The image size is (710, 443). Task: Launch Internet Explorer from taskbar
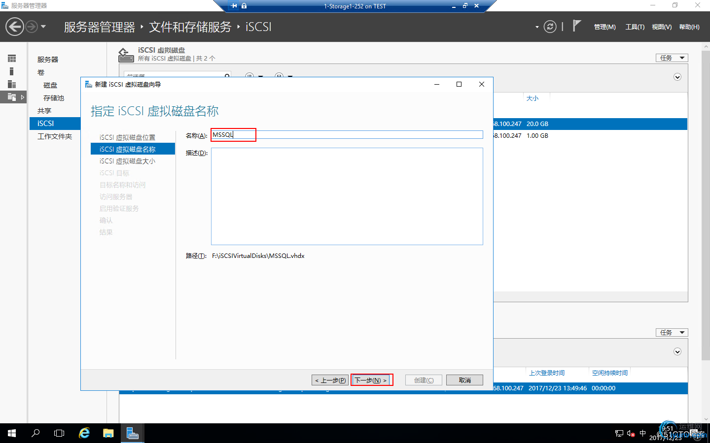tap(84, 433)
